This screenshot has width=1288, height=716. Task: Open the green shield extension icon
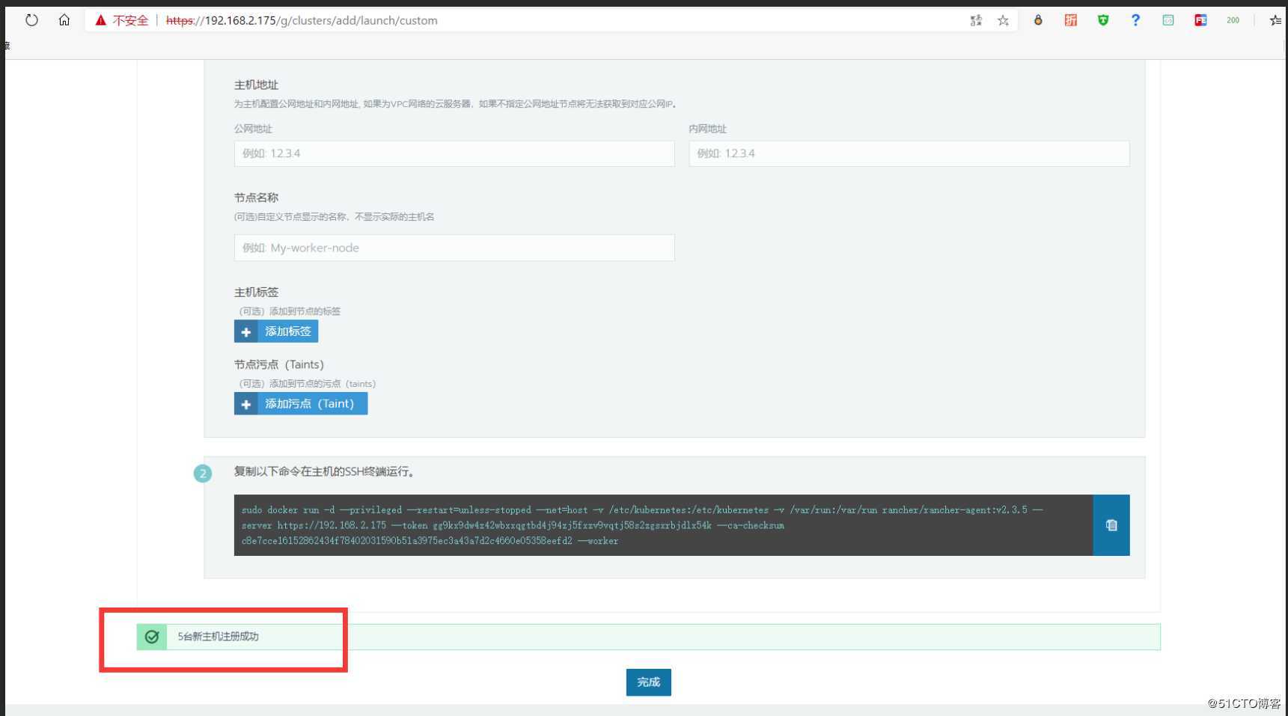click(x=1103, y=20)
